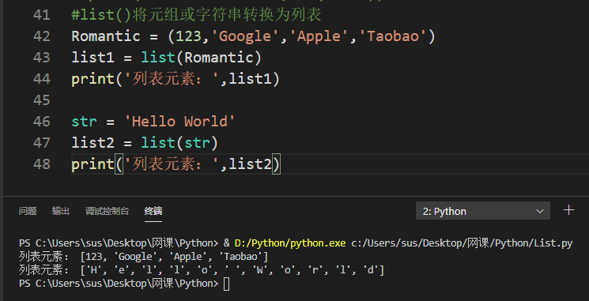Click the plus icon to add terminal
Image resolution: width=589 pixels, height=301 pixels.
click(x=568, y=210)
